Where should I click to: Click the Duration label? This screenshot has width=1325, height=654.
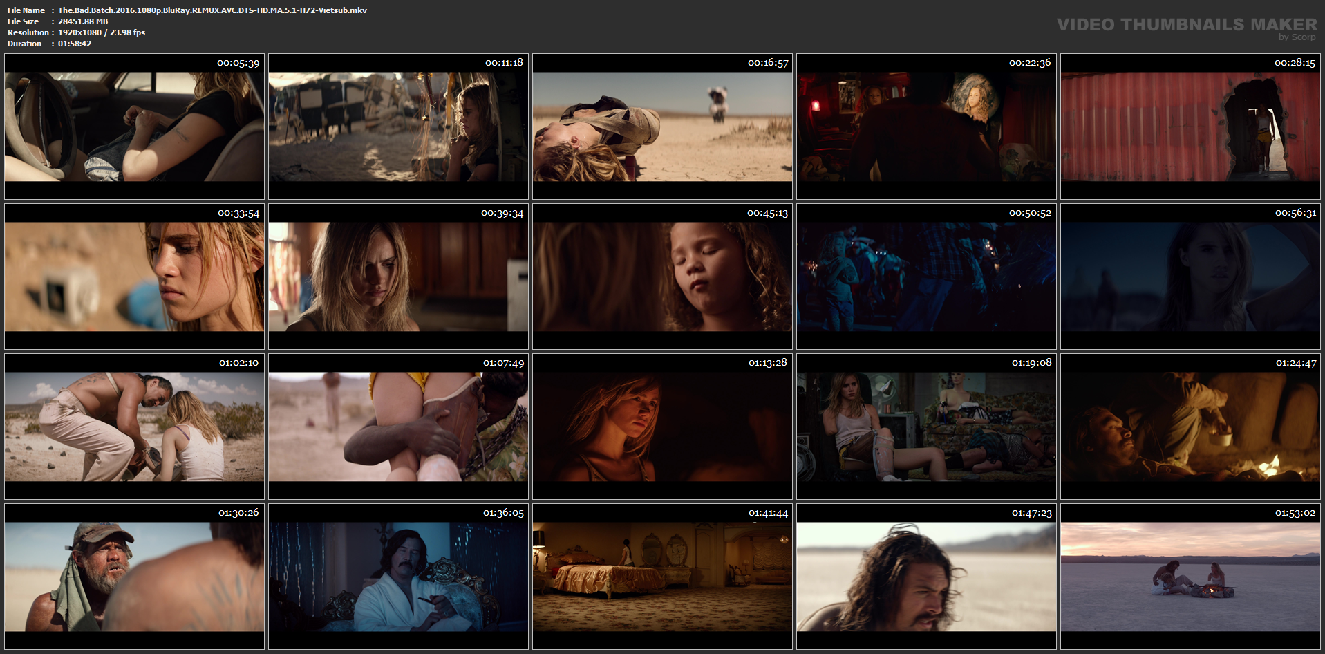24,44
